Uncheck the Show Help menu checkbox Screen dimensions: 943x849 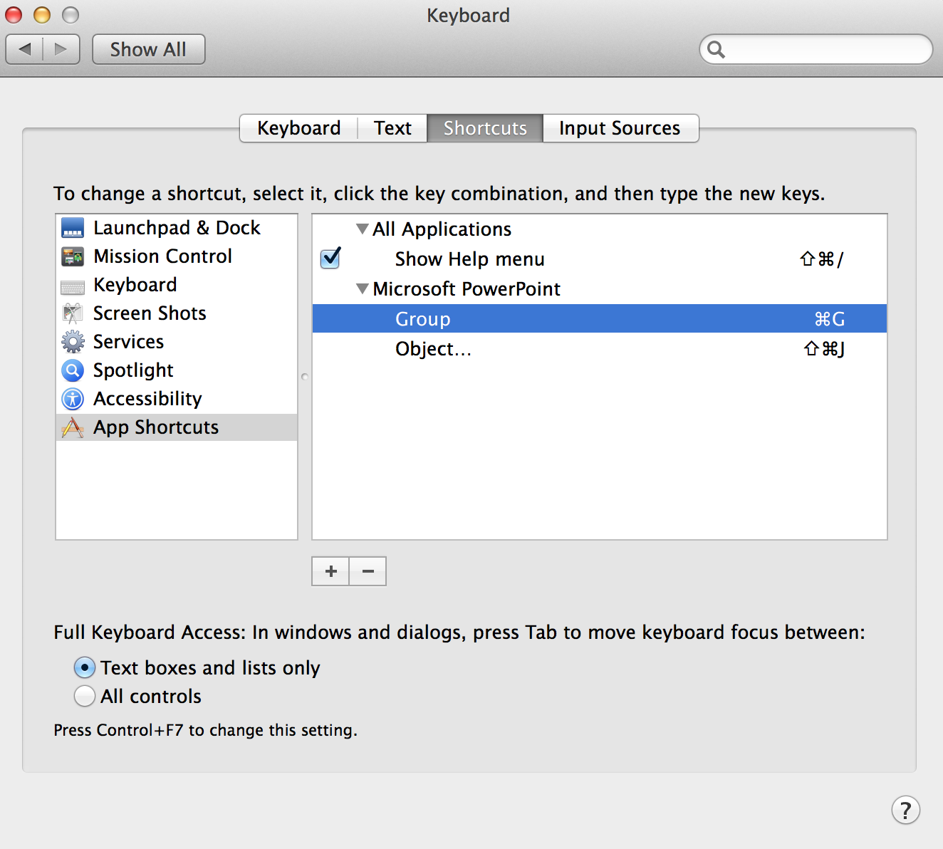[330, 259]
